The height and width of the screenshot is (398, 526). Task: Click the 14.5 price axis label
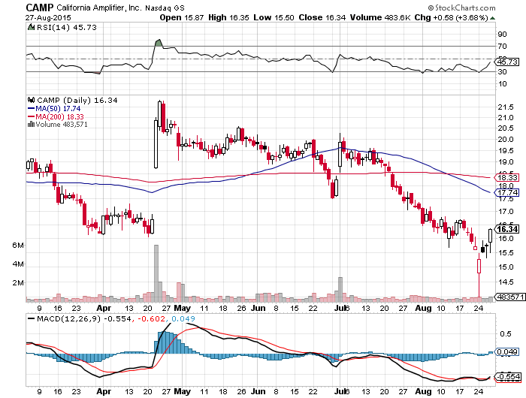click(x=506, y=282)
